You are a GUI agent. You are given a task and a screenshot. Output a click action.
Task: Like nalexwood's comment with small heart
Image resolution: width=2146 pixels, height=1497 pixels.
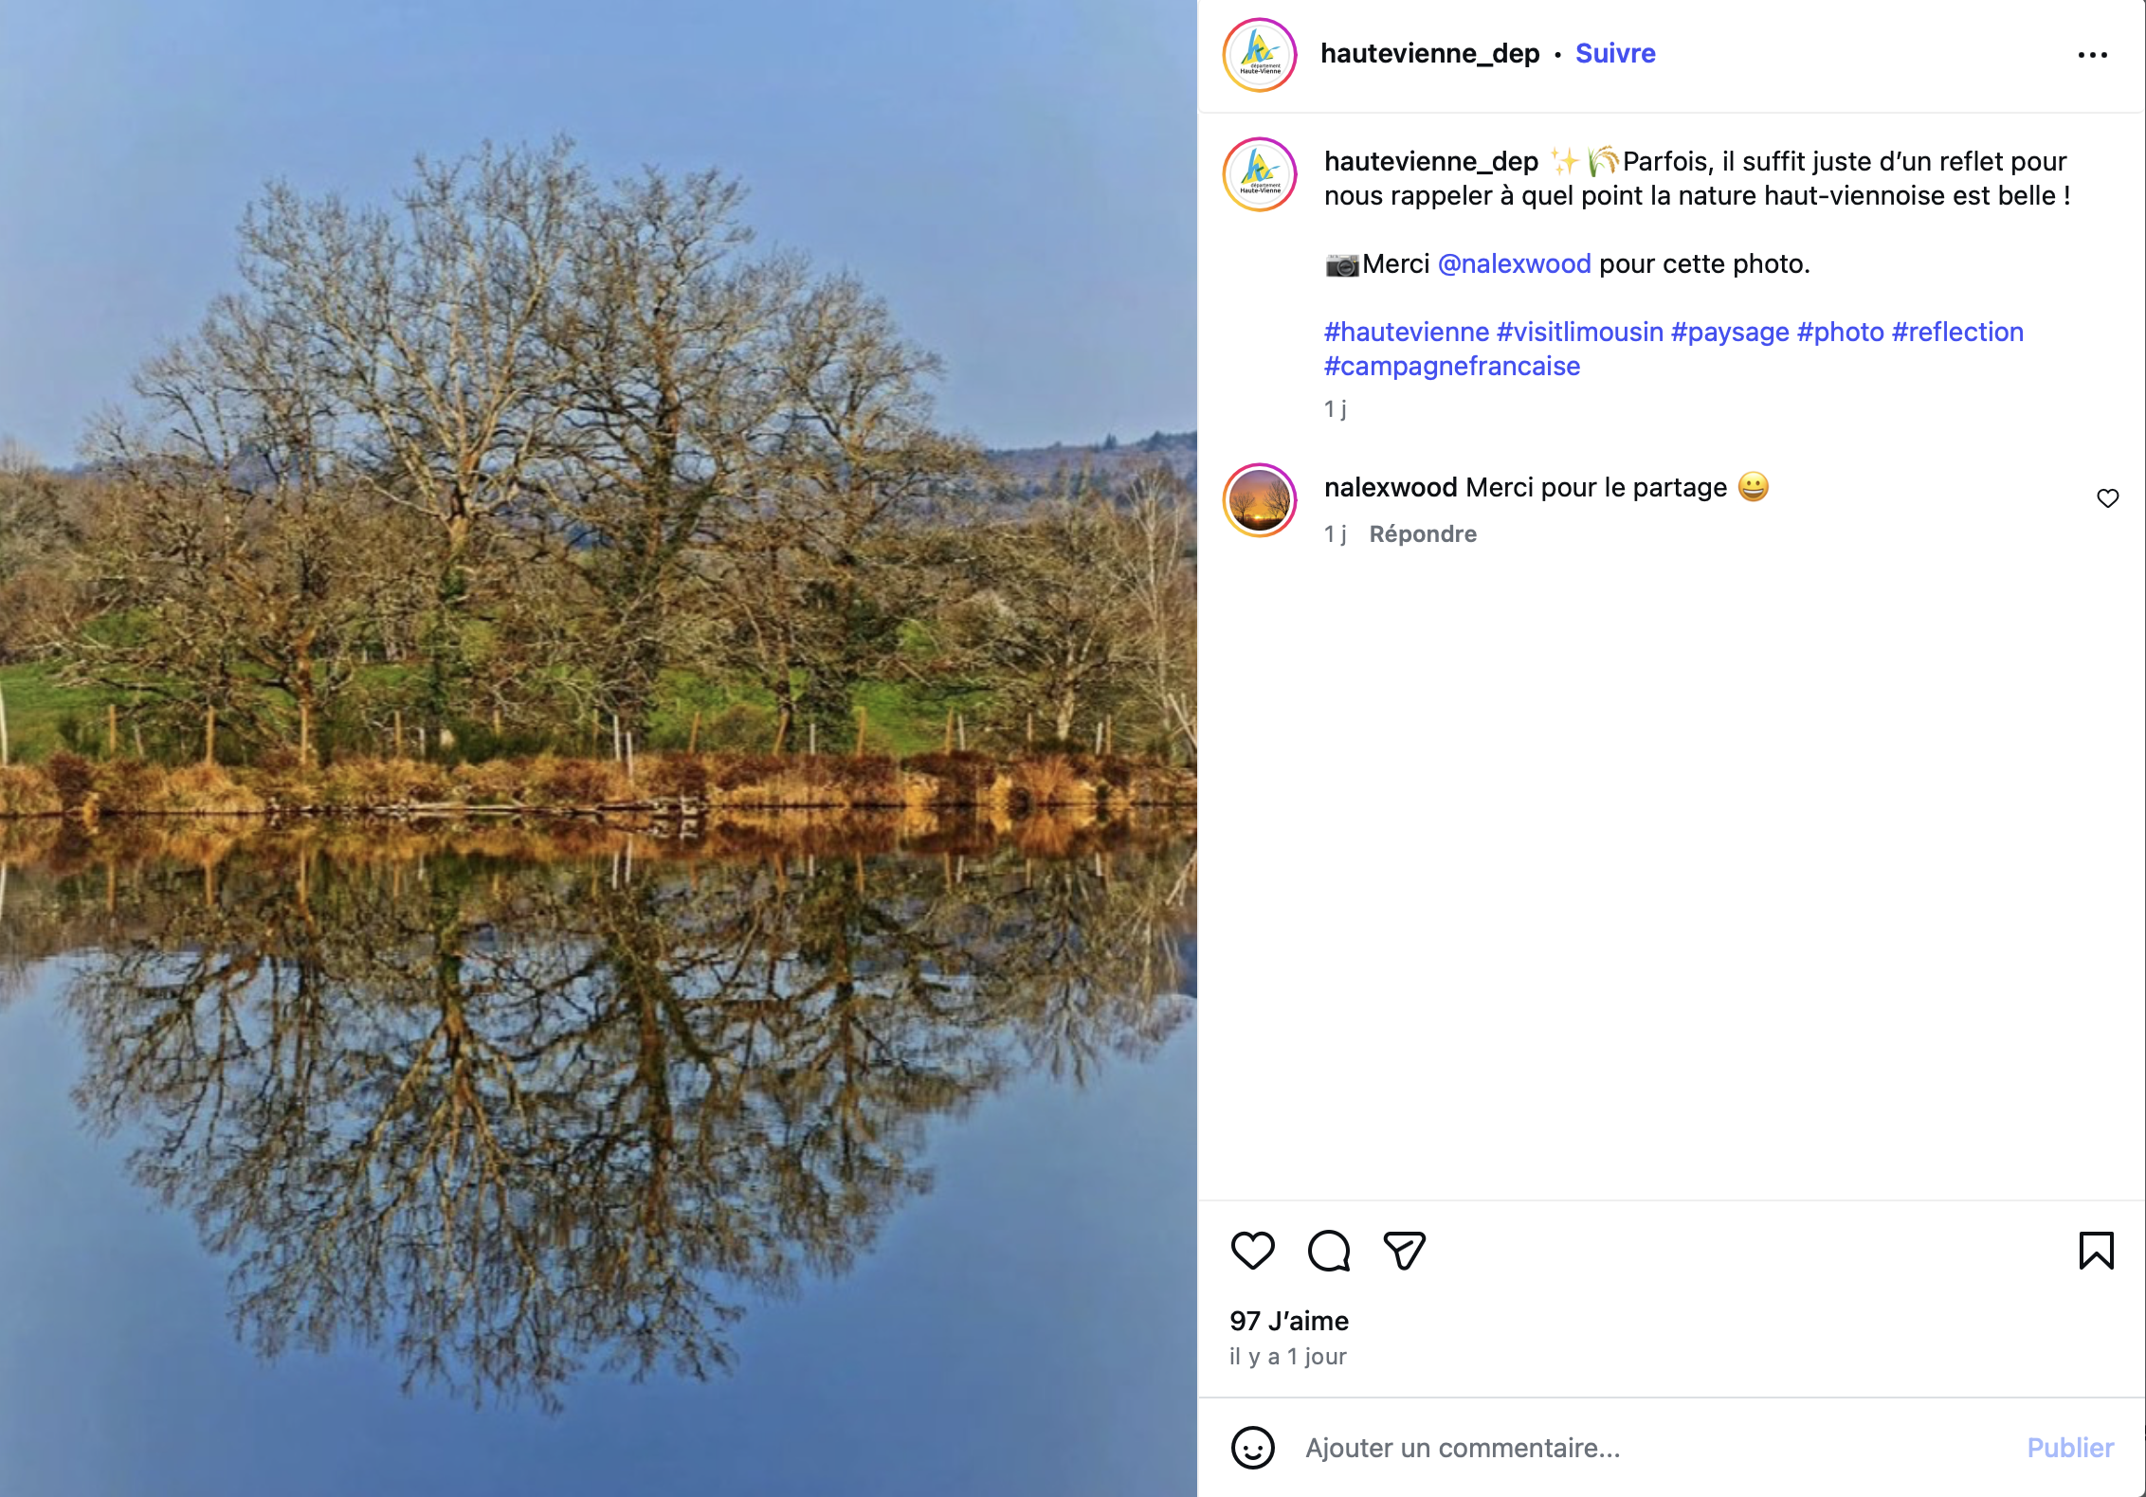(2107, 498)
